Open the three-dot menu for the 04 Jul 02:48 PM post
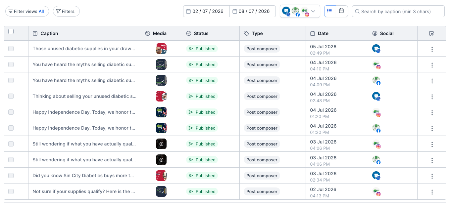Image resolution: width=450 pixels, height=204 pixels. tap(432, 97)
